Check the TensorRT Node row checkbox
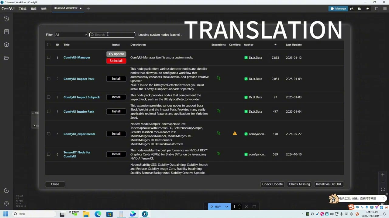Viewport: 389px width, 218px height. (49, 154)
